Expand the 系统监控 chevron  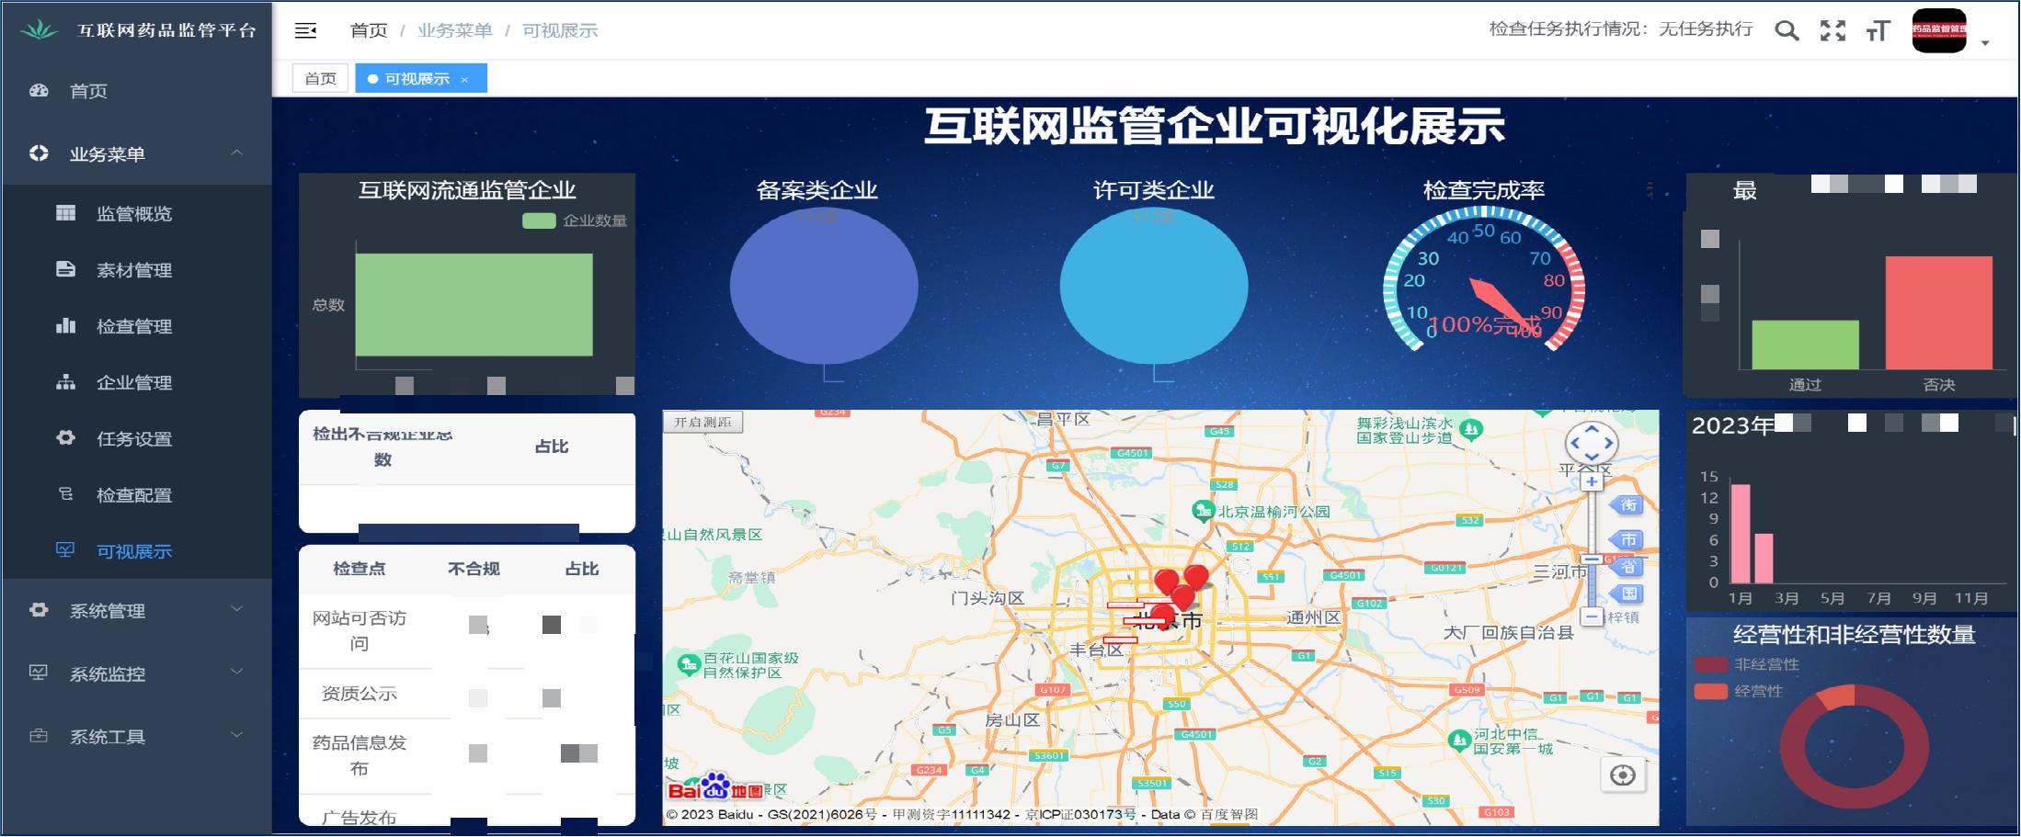(237, 672)
